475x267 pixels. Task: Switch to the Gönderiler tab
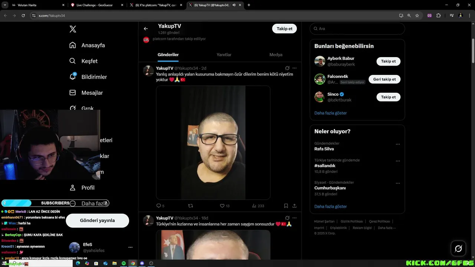(168, 55)
